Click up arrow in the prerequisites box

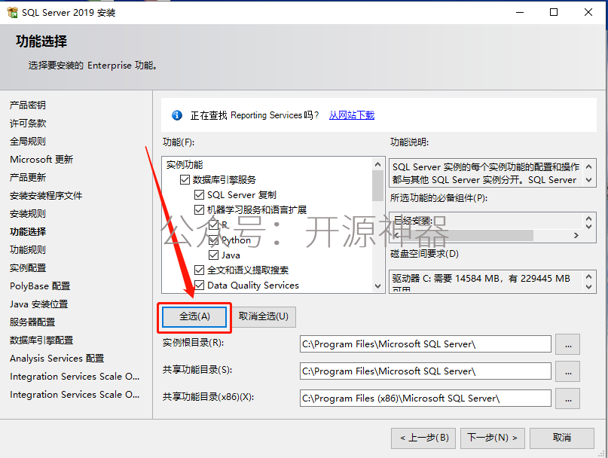(x=588, y=218)
